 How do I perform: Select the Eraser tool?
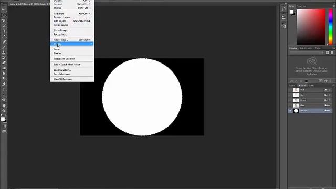coord(4,63)
